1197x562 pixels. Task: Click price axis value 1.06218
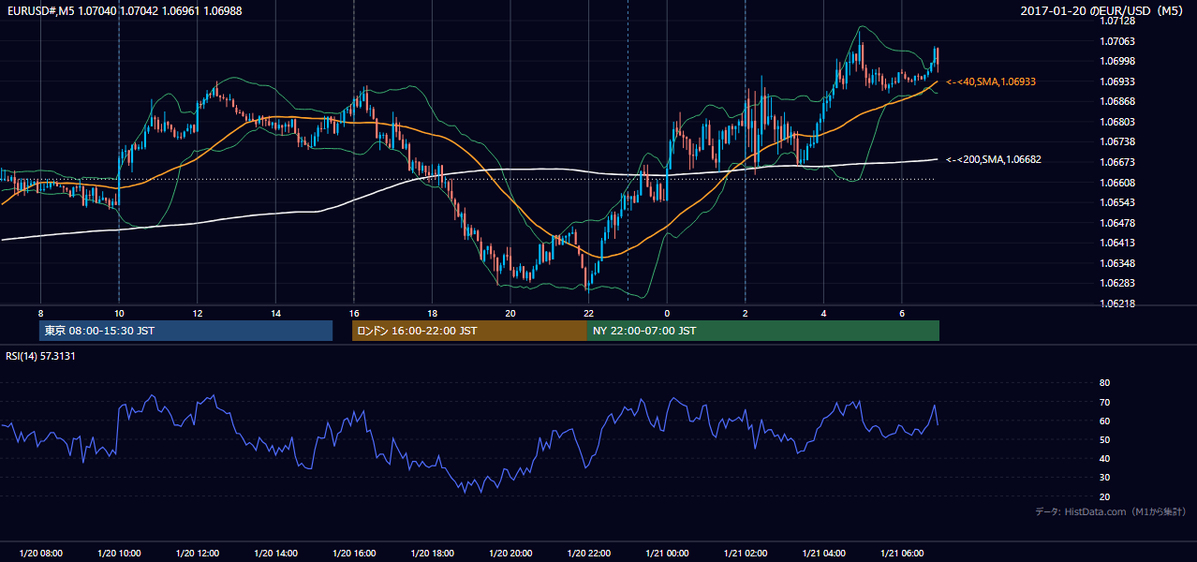point(1118,303)
